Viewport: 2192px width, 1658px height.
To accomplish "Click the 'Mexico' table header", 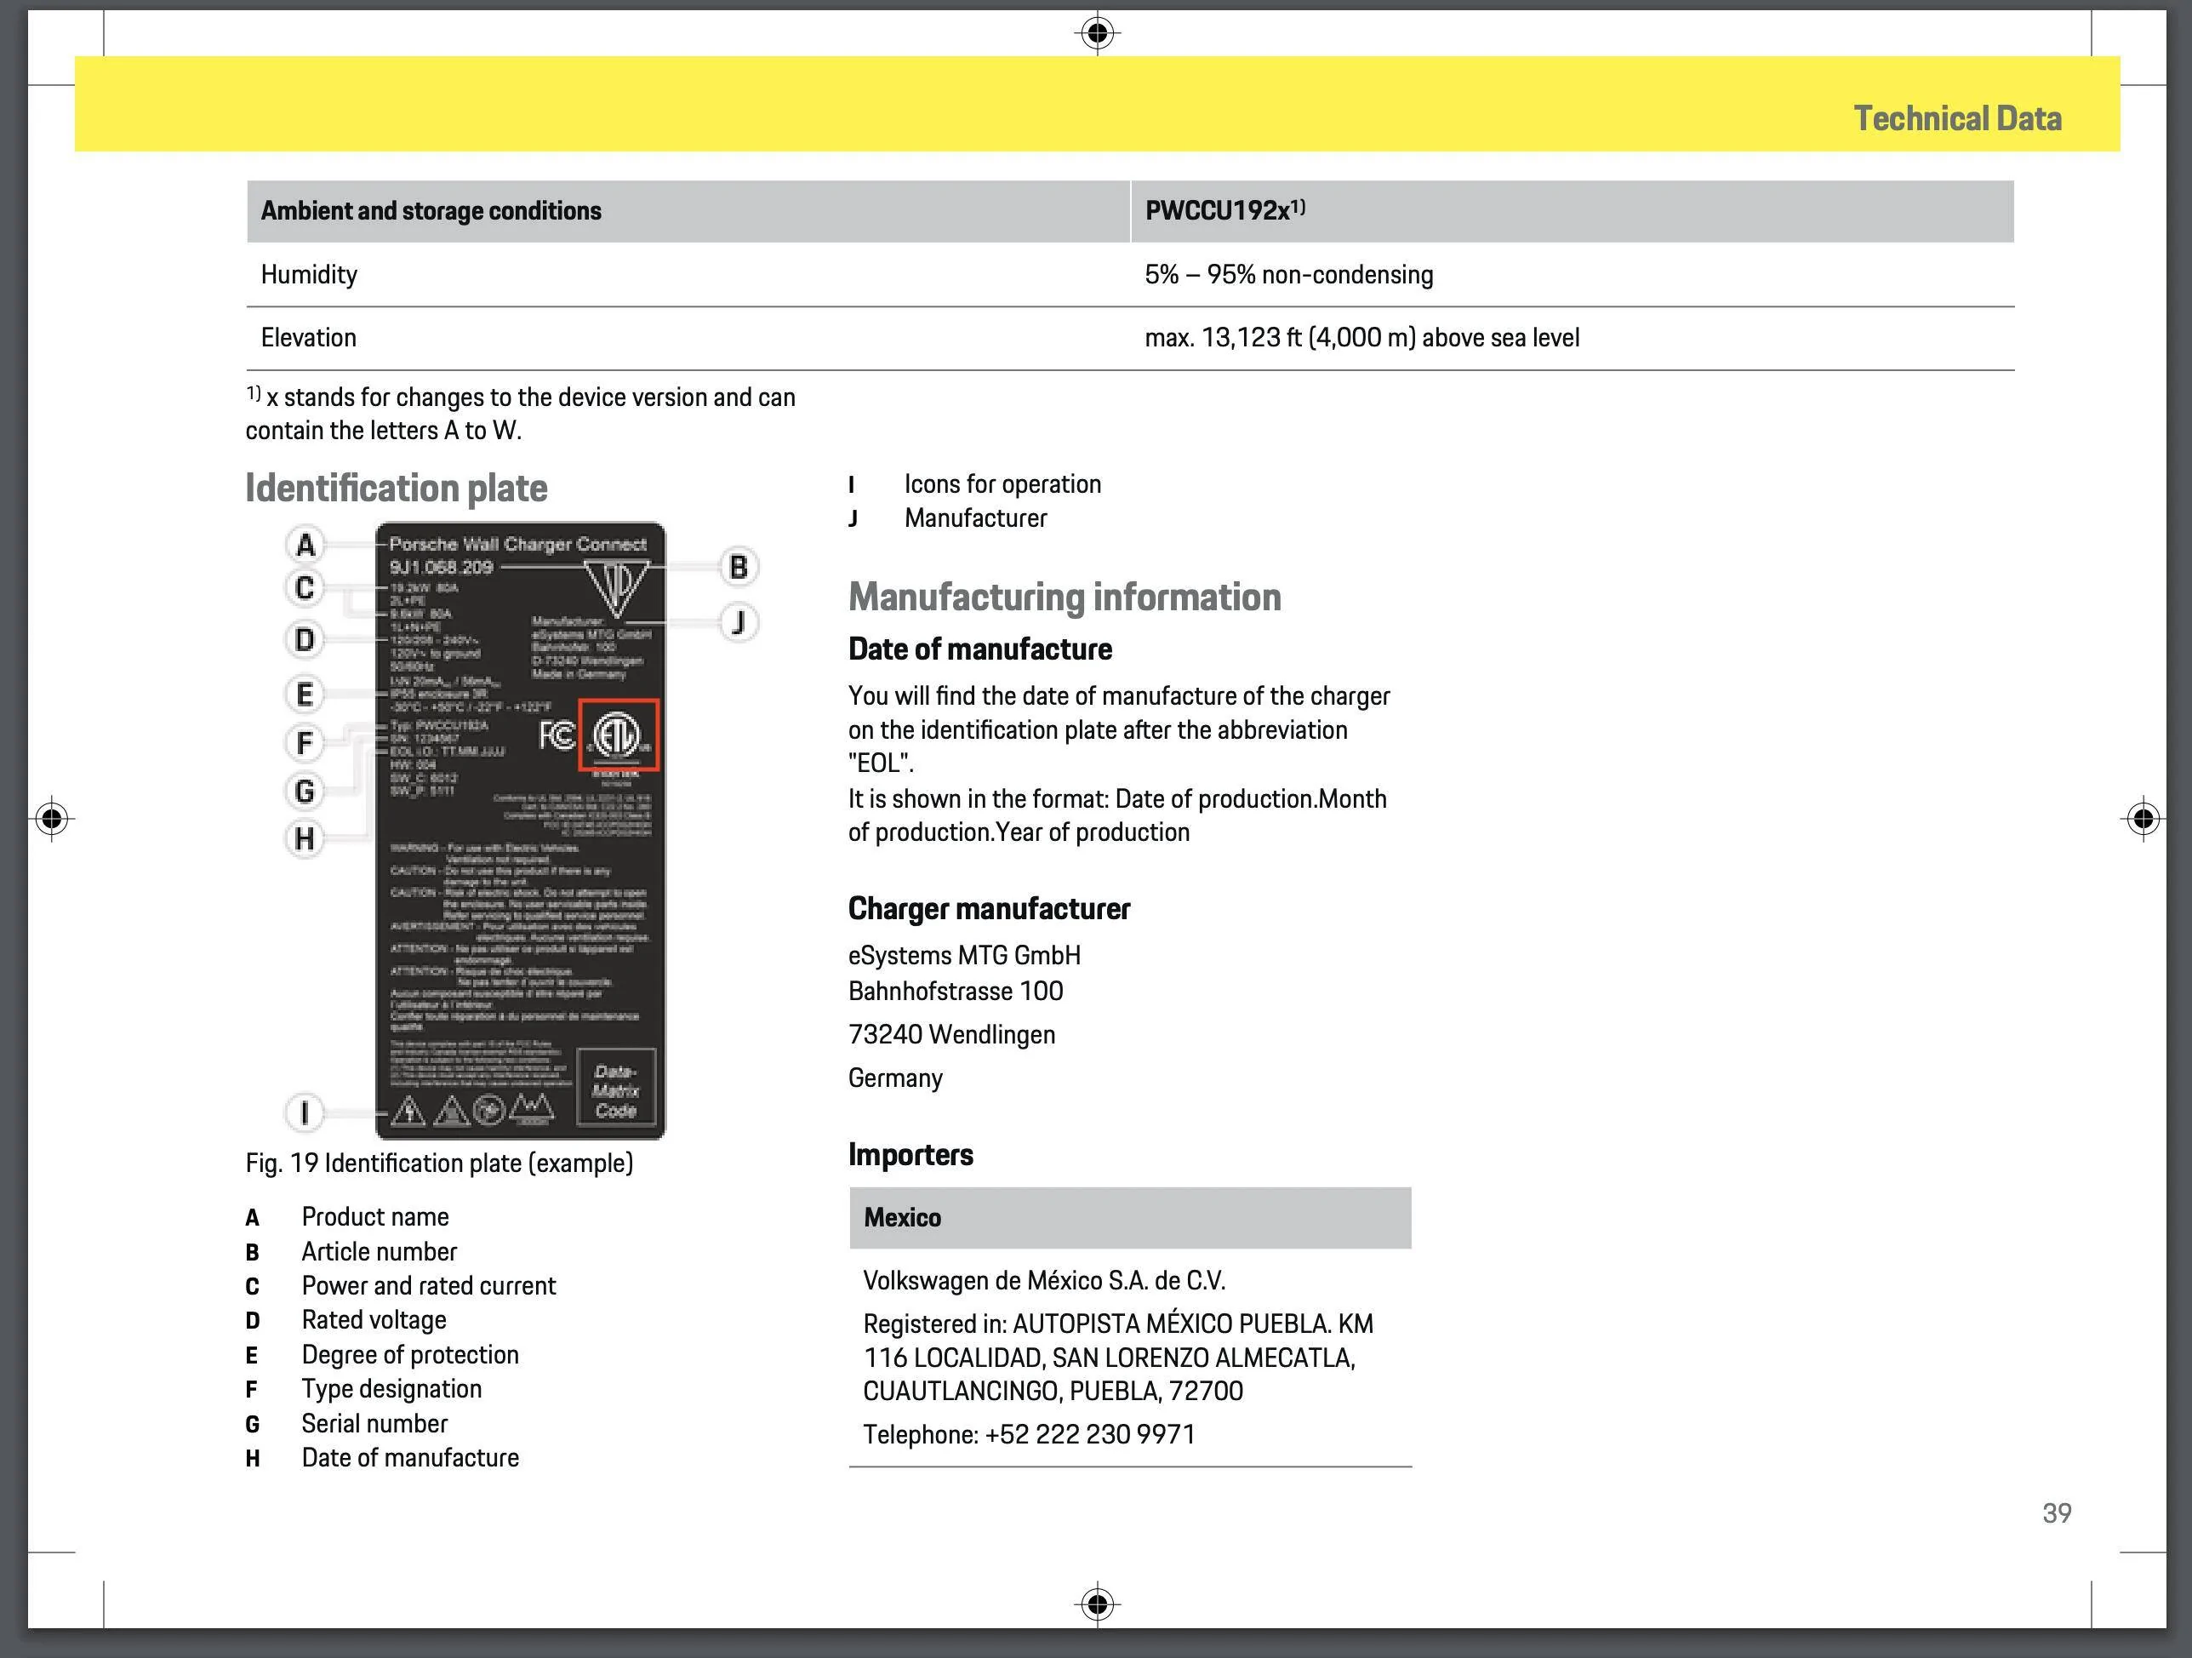I will (x=1130, y=1217).
